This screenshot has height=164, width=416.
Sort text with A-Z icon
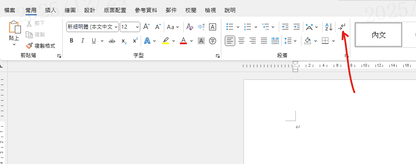pos(329,26)
